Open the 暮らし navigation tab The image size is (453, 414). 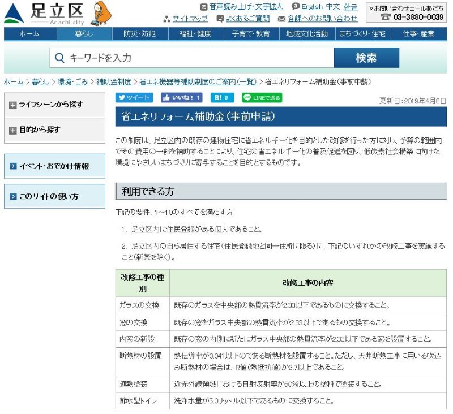(84, 34)
